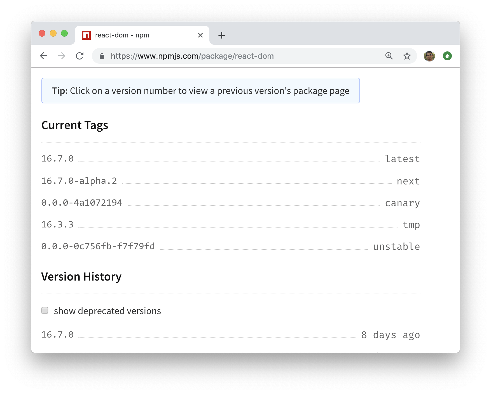The height and width of the screenshot is (394, 491).
Task: Enable show deprecated versions checkbox
Action: click(45, 310)
